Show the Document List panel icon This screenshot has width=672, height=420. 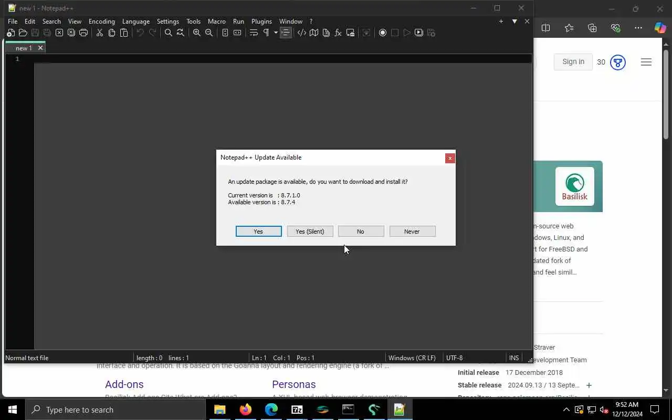tap(326, 33)
